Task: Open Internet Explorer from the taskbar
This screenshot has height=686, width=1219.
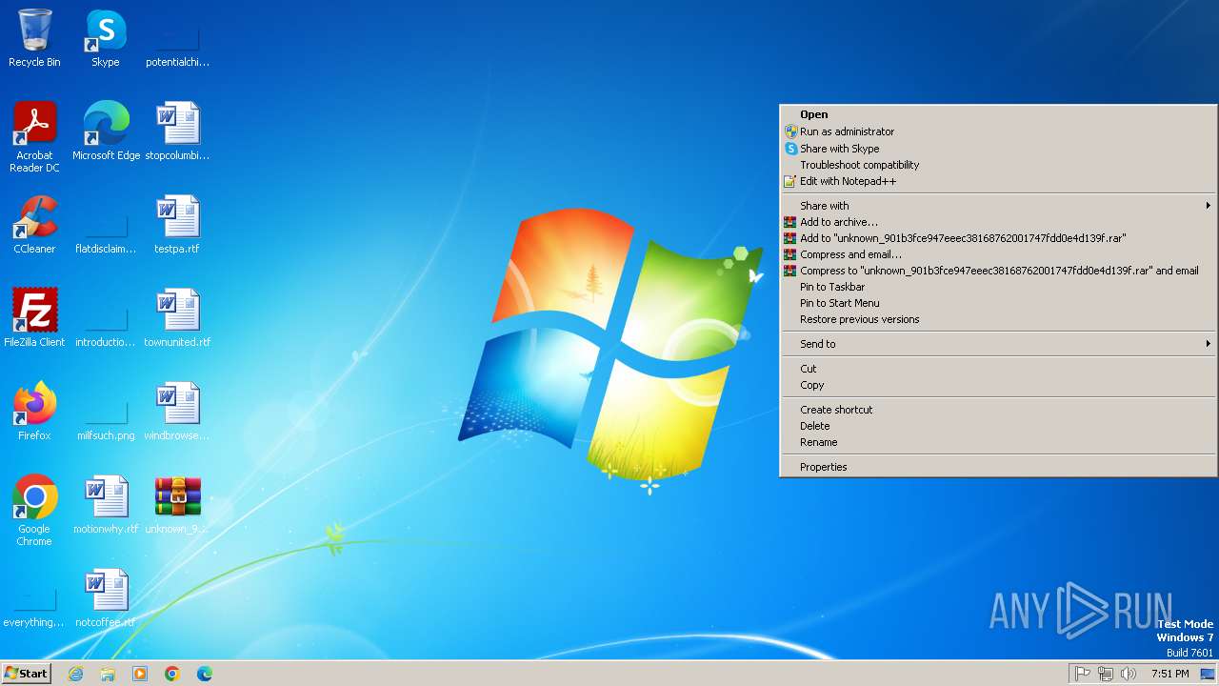Action: (x=75, y=674)
